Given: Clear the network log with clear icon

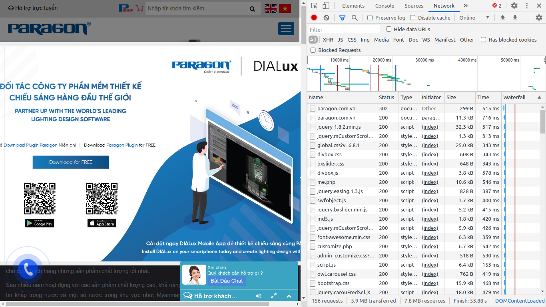Looking at the screenshot, I should tap(327, 18).
